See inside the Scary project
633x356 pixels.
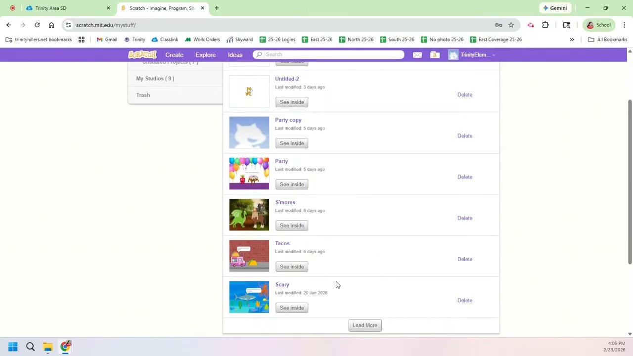coord(292,308)
